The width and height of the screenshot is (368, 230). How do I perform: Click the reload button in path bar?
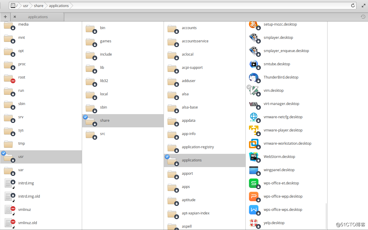click(x=353, y=6)
